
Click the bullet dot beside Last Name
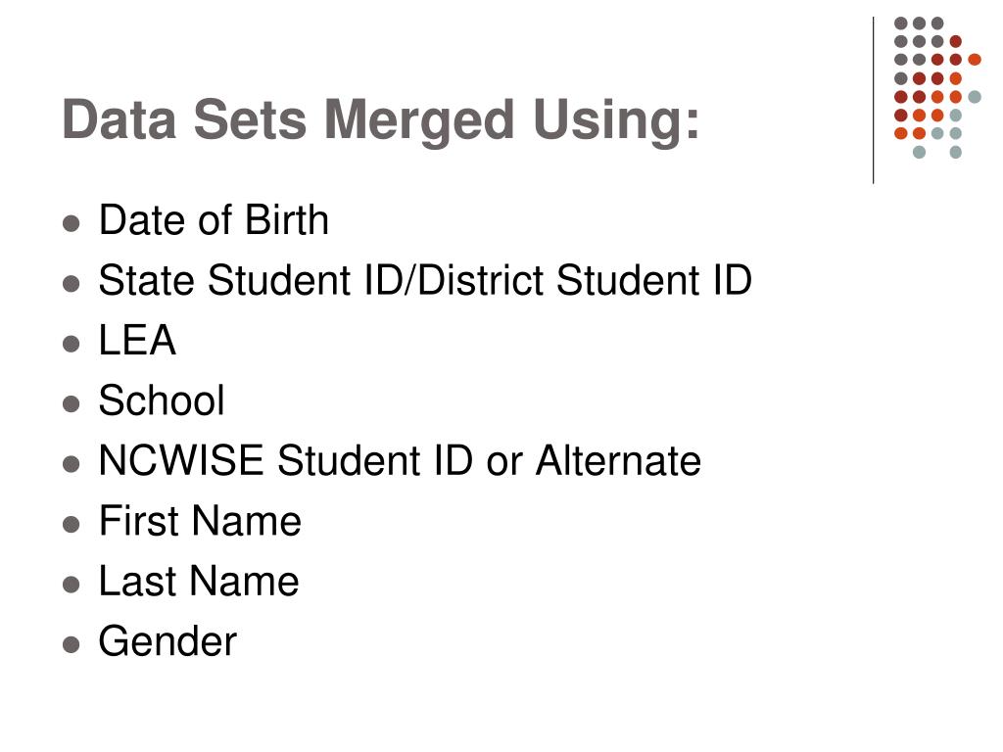click(x=72, y=585)
